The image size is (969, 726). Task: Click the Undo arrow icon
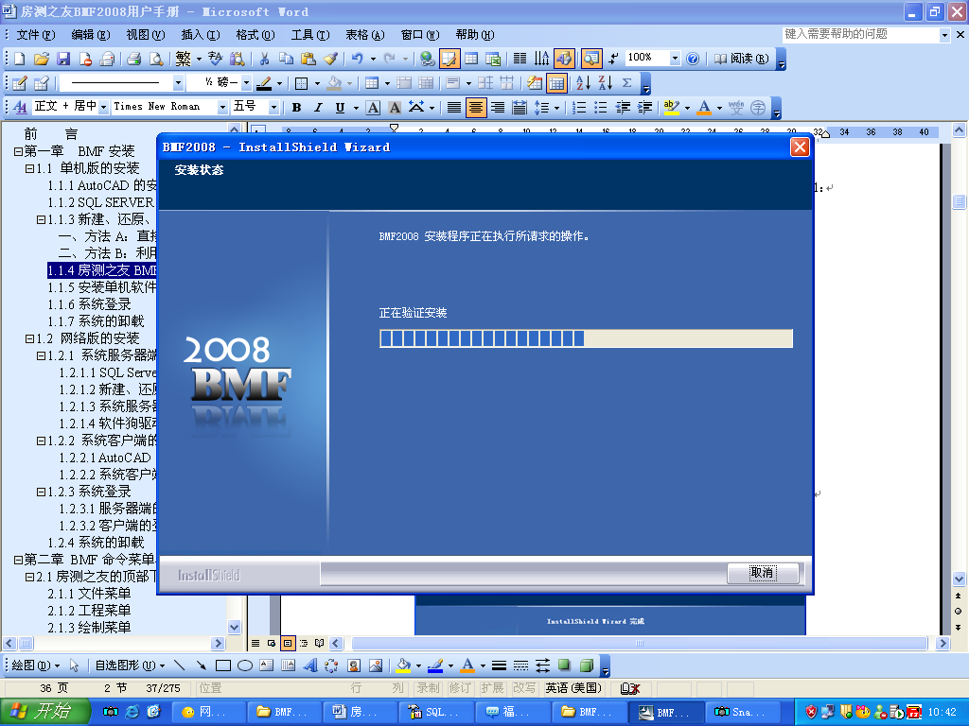[x=357, y=59]
